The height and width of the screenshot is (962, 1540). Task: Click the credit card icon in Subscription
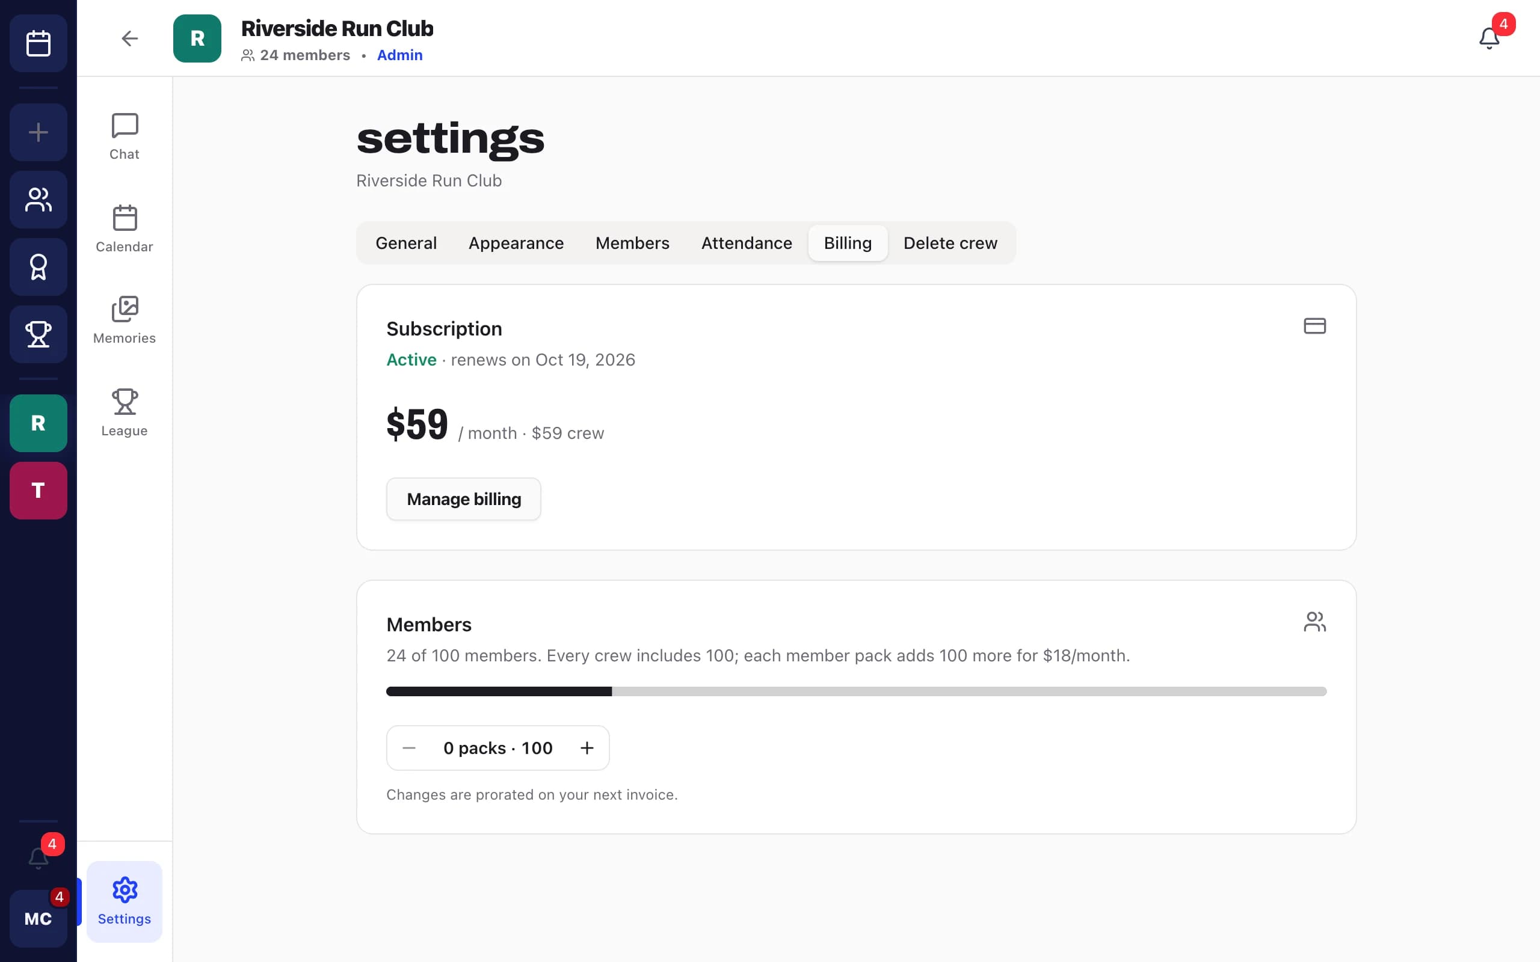tap(1315, 326)
